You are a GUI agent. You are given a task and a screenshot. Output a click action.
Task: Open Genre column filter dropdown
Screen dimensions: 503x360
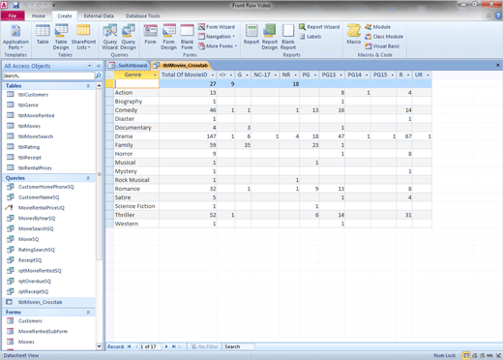click(x=155, y=75)
